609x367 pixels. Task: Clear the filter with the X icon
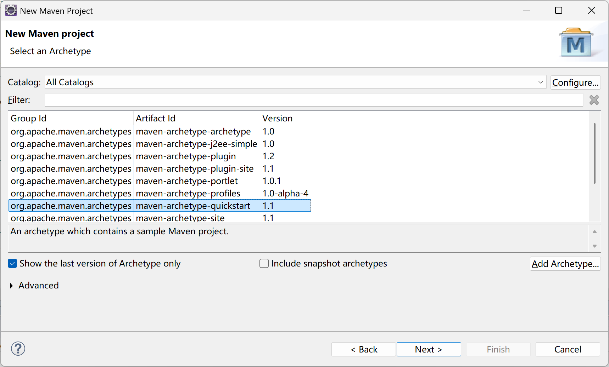pos(594,100)
